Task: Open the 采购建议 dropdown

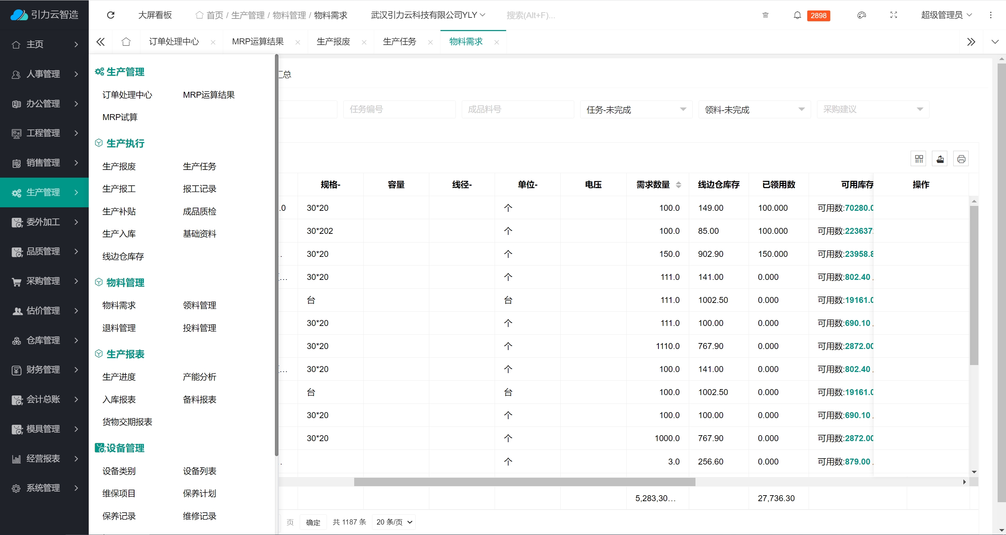Action: click(873, 110)
